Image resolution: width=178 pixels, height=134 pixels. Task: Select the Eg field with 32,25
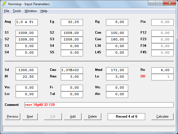click(x=72, y=22)
